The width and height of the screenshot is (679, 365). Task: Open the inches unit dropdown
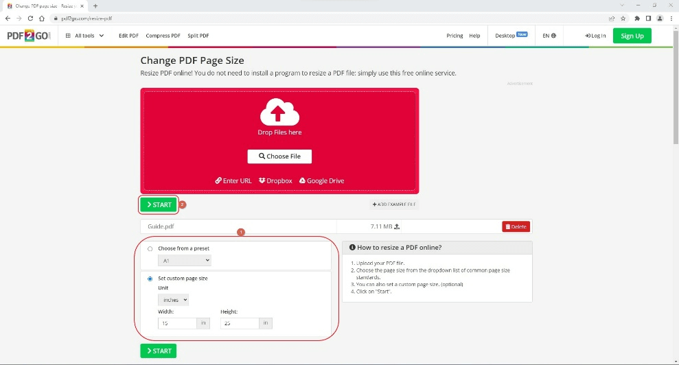click(173, 300)
